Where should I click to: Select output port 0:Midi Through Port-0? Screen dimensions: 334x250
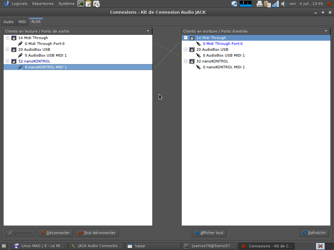point(44,44)
